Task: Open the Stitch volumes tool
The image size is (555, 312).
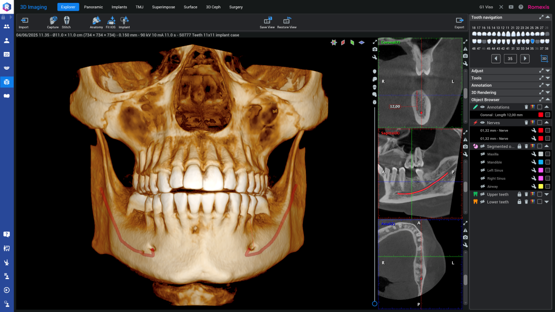Action: tap(66, 20)
